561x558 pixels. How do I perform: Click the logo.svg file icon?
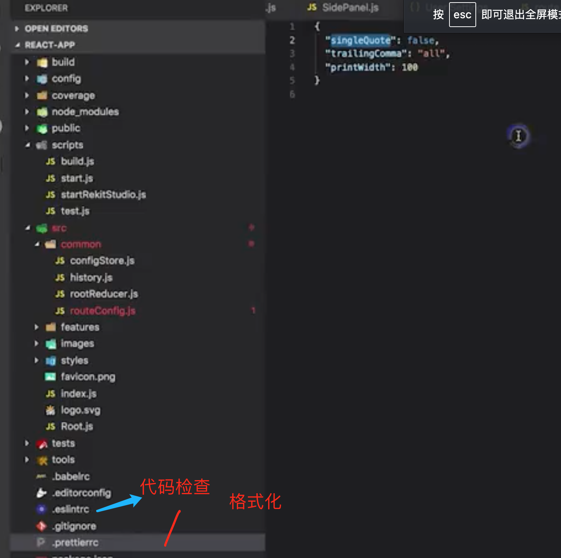(x=50, y=410)
